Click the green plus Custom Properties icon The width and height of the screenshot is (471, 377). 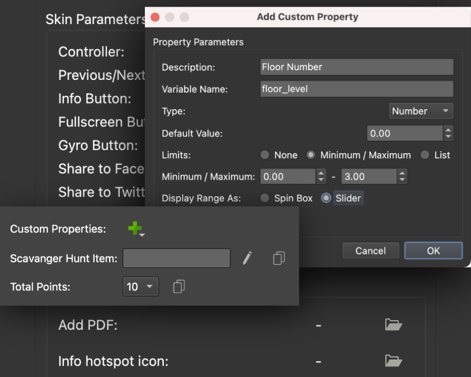pos(136,229)
